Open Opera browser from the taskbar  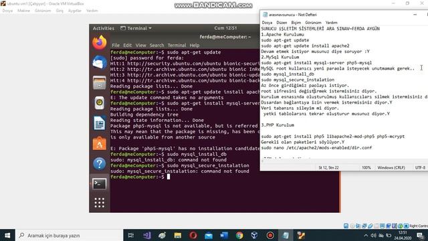[x=193, y=235]
